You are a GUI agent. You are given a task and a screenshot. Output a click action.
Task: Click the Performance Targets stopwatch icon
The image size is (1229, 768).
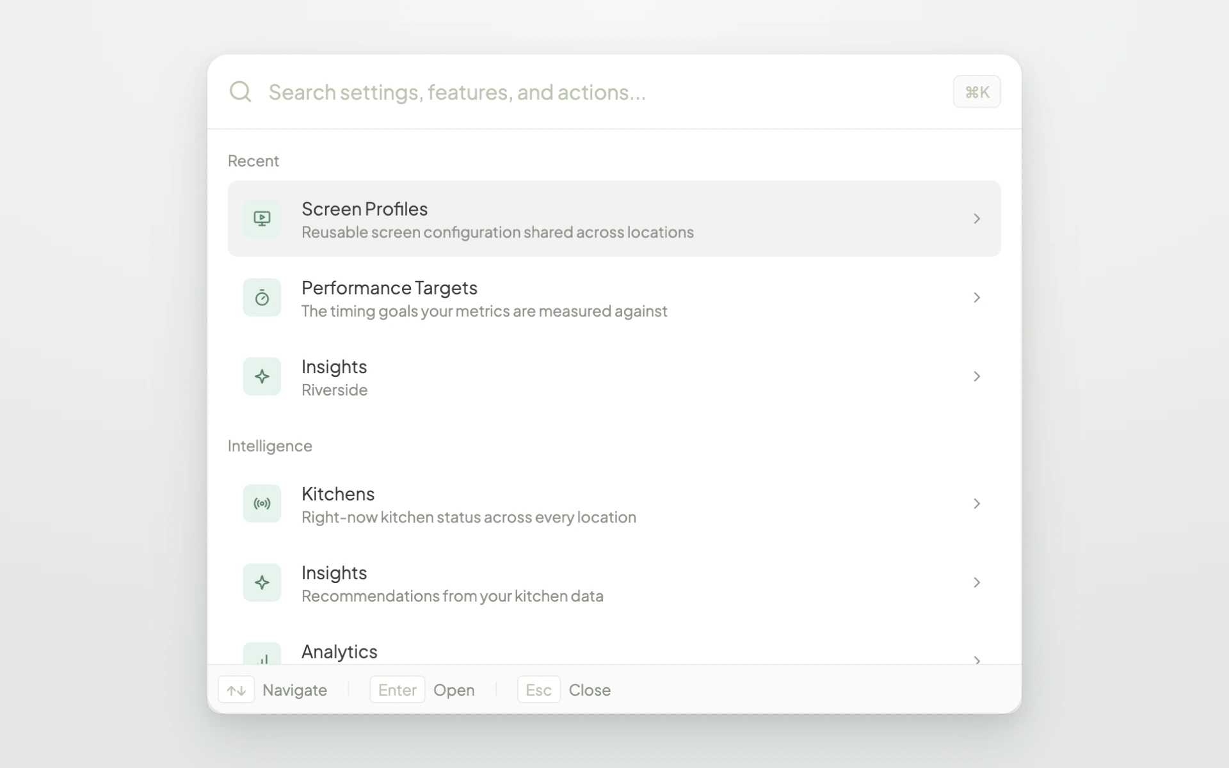tap(262, 298)
